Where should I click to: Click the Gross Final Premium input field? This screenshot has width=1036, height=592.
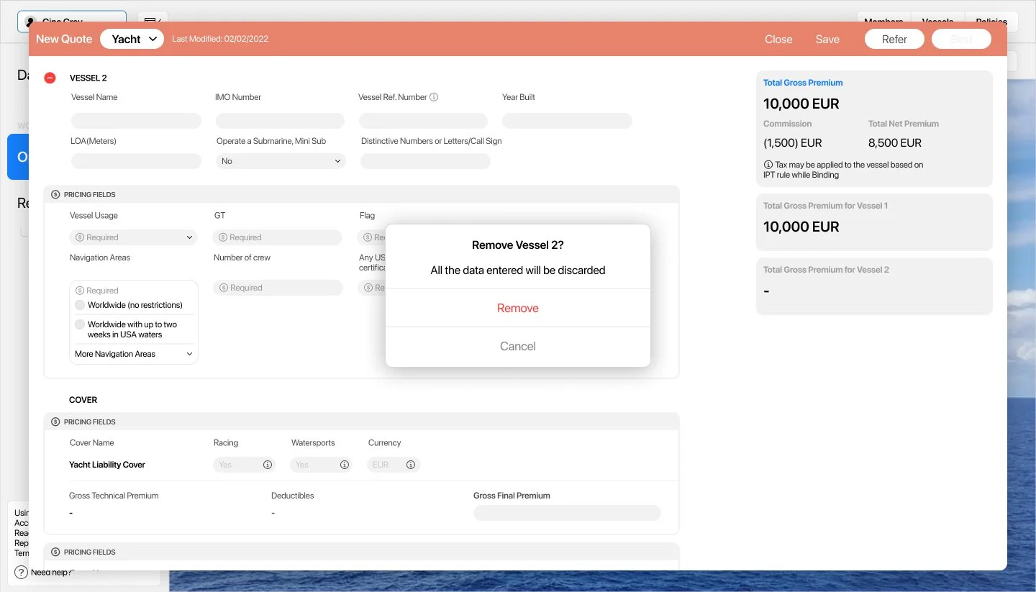point(567,513)
